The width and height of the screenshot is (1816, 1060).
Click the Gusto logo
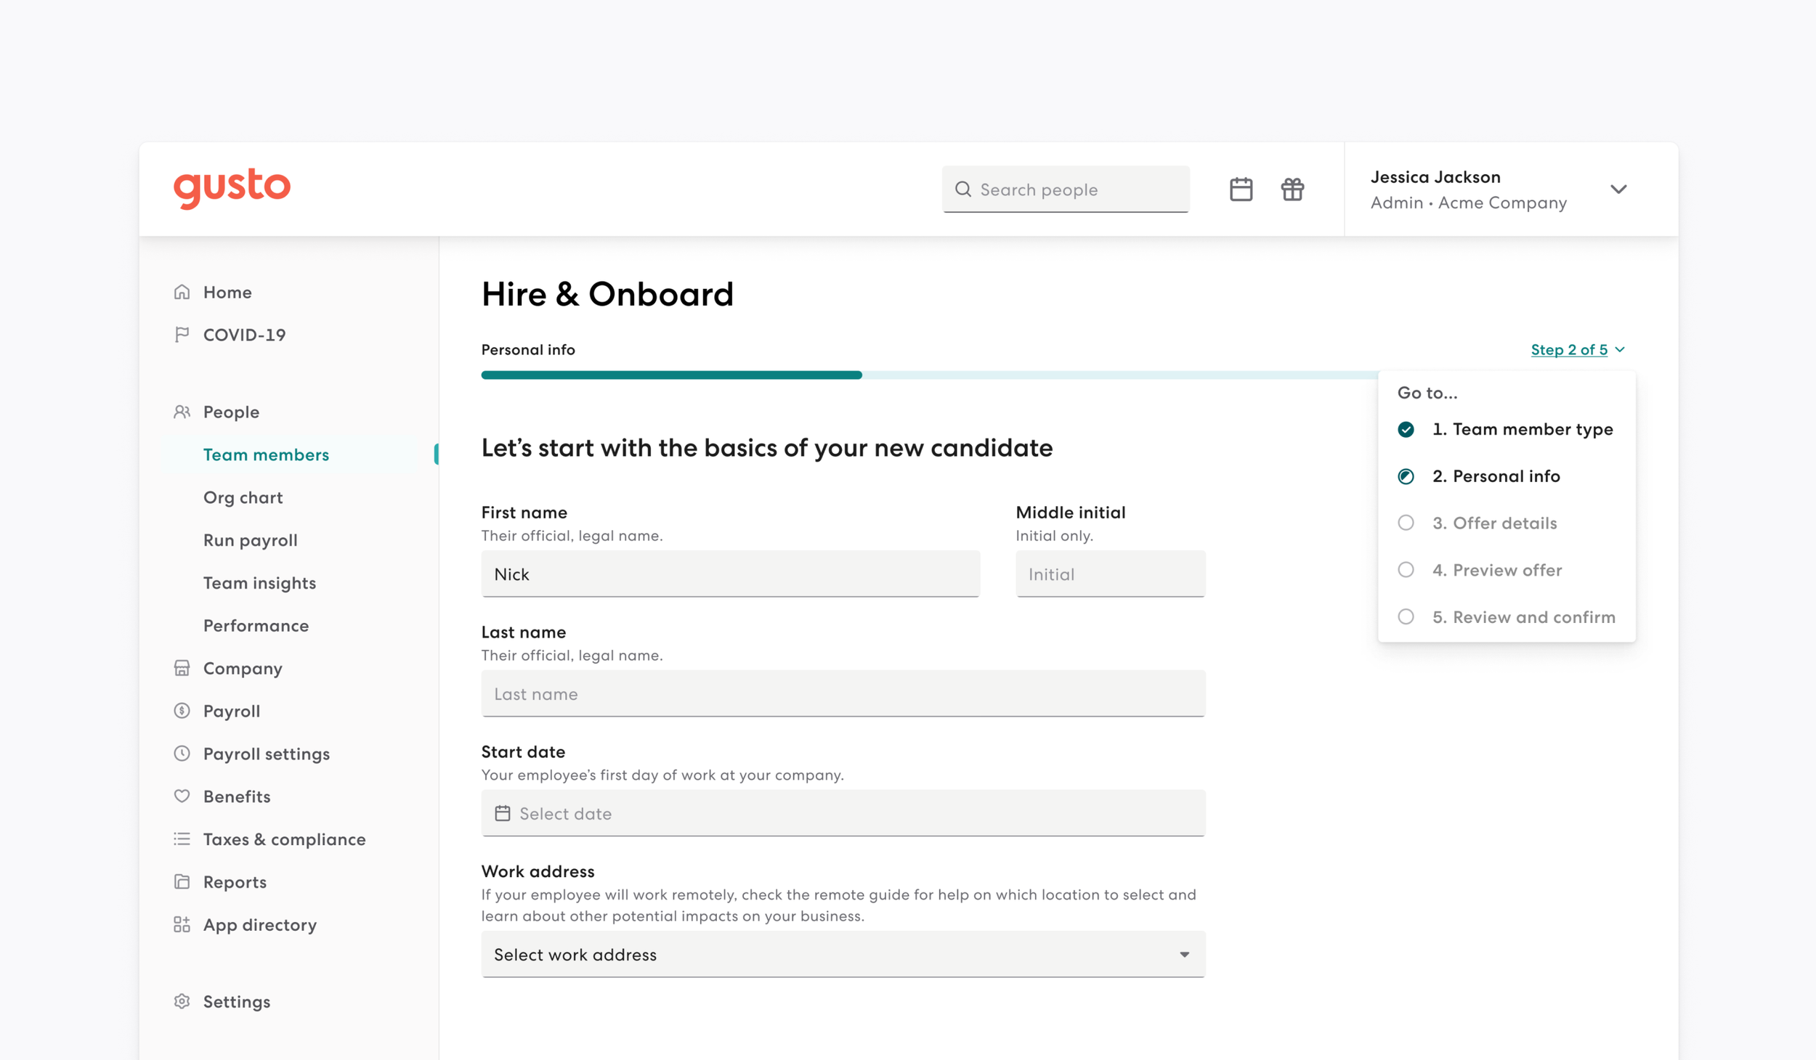tap(232, 188)
